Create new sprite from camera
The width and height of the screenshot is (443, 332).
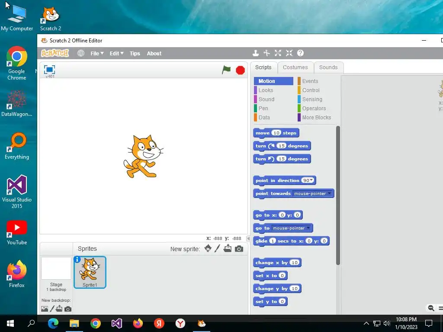click(x=239, y=249)
